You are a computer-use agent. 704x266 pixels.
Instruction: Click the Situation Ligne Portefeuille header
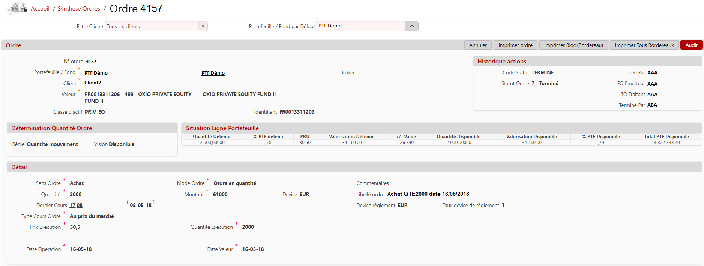(222, 128)
